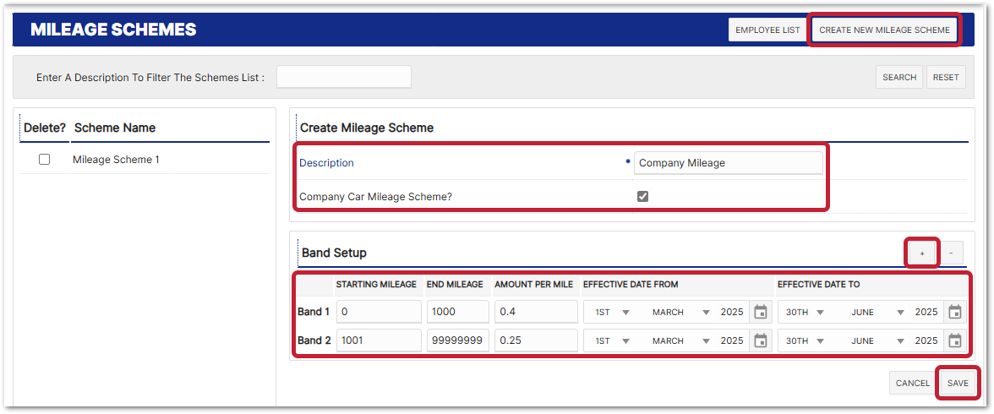Open Band 1 effective-from calendar picker
The image size is (994, 414).
point(760,313)
